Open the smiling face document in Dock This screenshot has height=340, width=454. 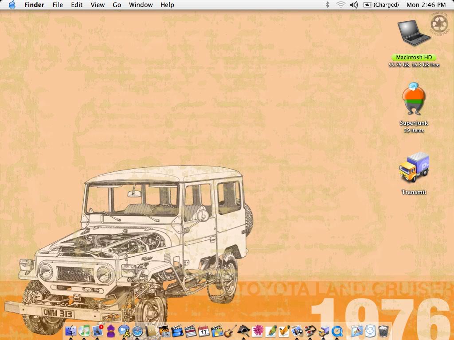(x=370, y=331)
